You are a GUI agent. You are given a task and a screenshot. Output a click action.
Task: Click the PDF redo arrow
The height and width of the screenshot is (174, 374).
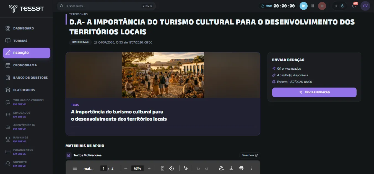click(x=207, y=168)
